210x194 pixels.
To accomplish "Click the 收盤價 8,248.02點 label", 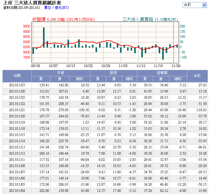I will pos(63,20).
